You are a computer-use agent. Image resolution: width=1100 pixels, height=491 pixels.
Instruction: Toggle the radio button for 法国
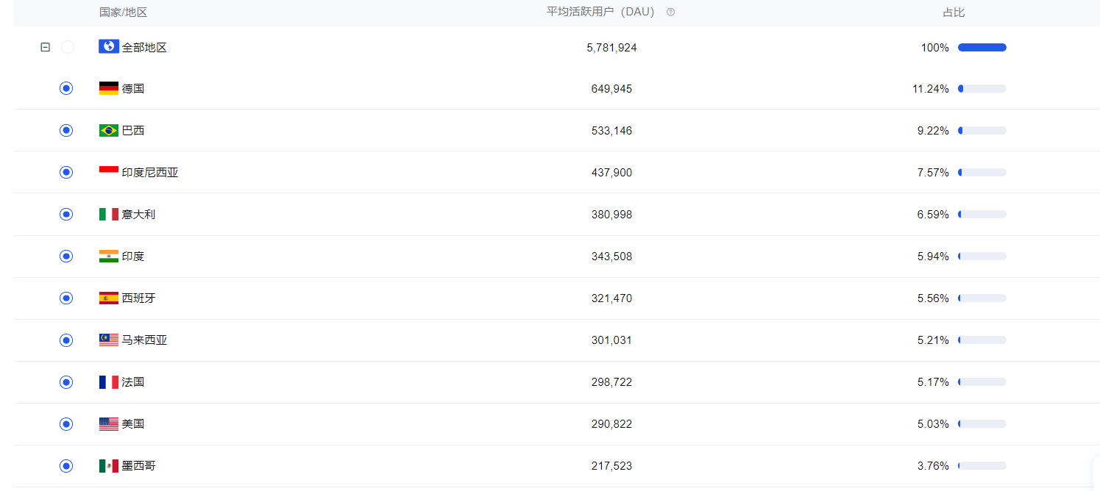[66, 382]
